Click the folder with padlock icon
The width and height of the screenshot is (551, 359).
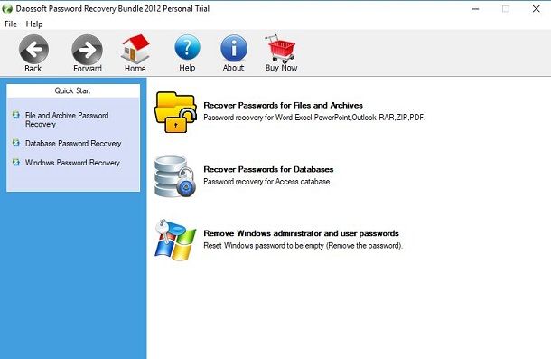pyautogui.click(x=175, y=111)
